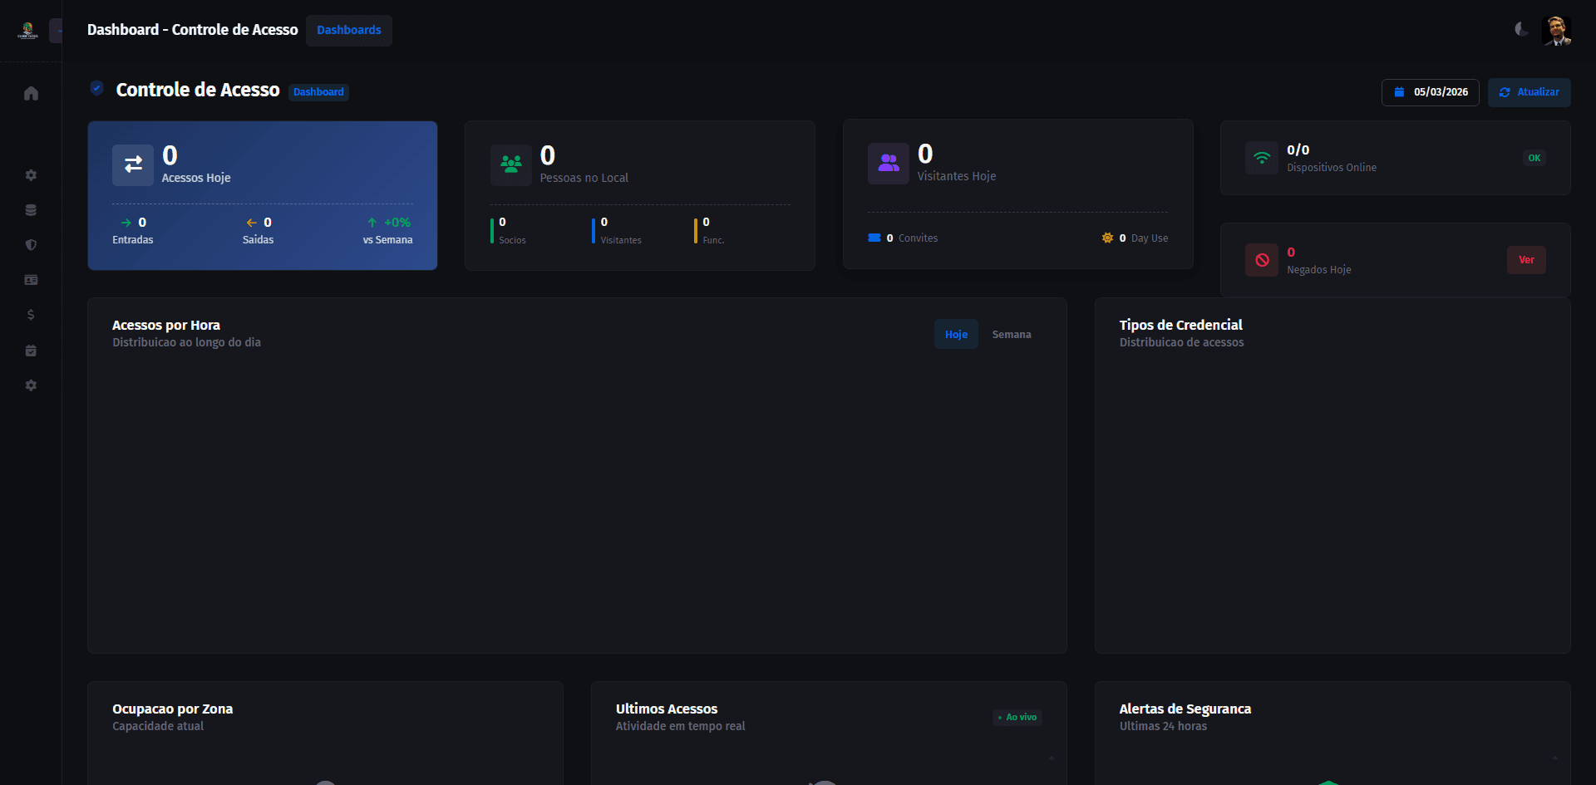The image size is (1596, 785).
Task: Switch chart to Semana view
Action: coord(1011,334)
